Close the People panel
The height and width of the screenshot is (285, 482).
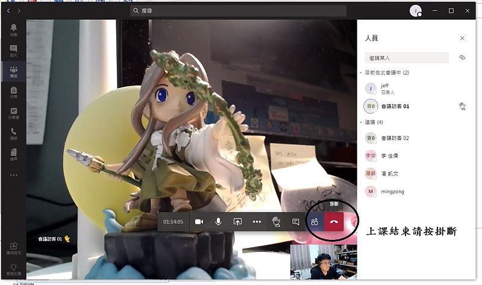point(462,38)
